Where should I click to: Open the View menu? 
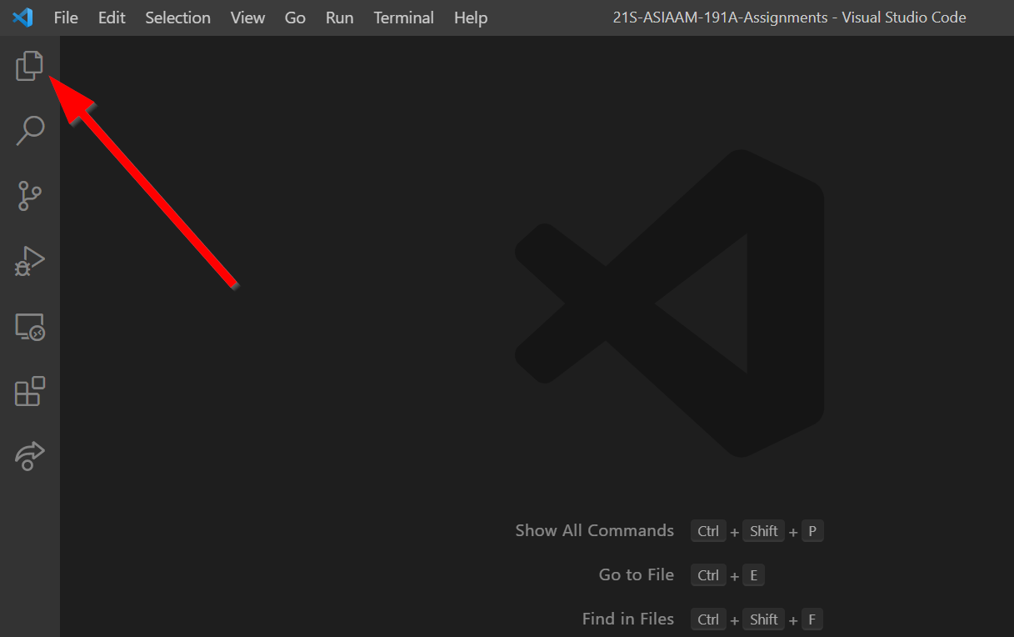(247, 18)
